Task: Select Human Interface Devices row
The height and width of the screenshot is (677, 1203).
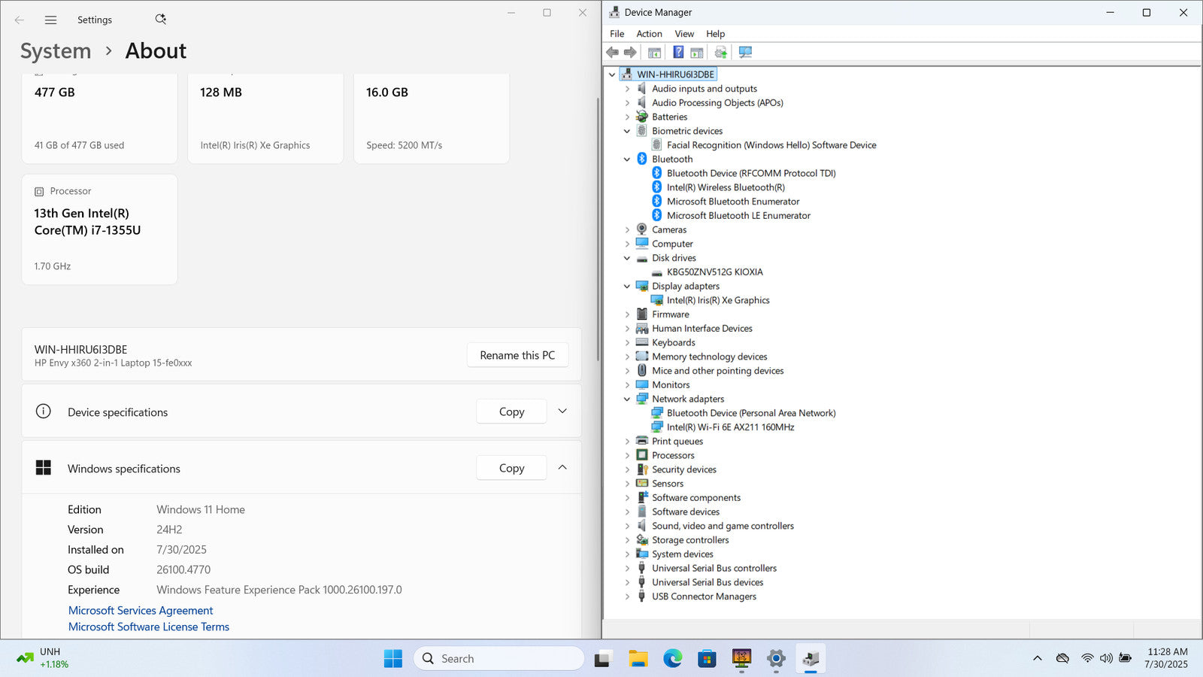Action: pyautogui.click(x=701, y=329)
